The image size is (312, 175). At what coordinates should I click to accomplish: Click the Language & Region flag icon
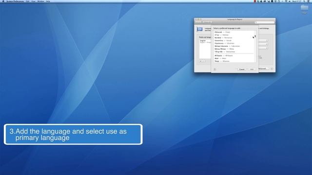[x=199, y=29]
